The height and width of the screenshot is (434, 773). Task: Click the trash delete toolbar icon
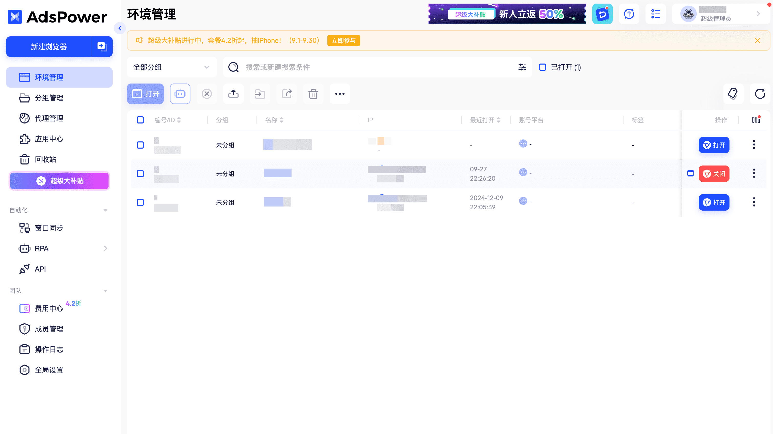click(x=313, y=94)
